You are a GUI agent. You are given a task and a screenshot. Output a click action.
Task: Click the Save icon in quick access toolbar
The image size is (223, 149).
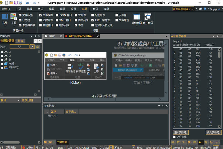pyautogui.click(x=16, y=3)
